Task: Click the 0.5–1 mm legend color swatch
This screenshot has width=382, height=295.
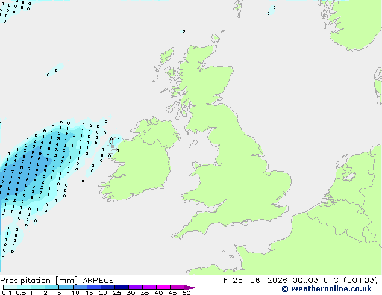Action: 24,287
